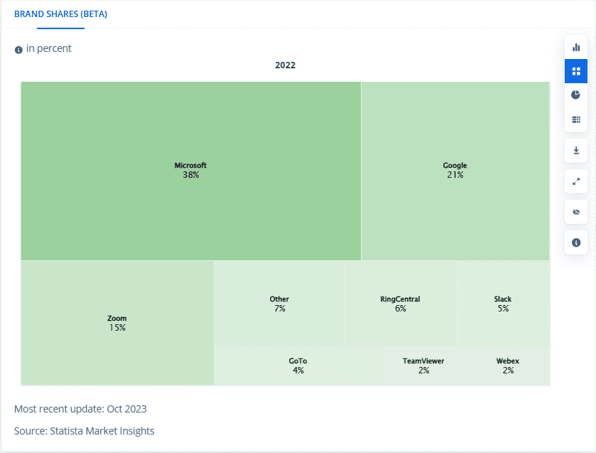Viewport: 596px width, 453px height.
Task: Click the Zoom 15% rectangle
Action: (117, 323)
